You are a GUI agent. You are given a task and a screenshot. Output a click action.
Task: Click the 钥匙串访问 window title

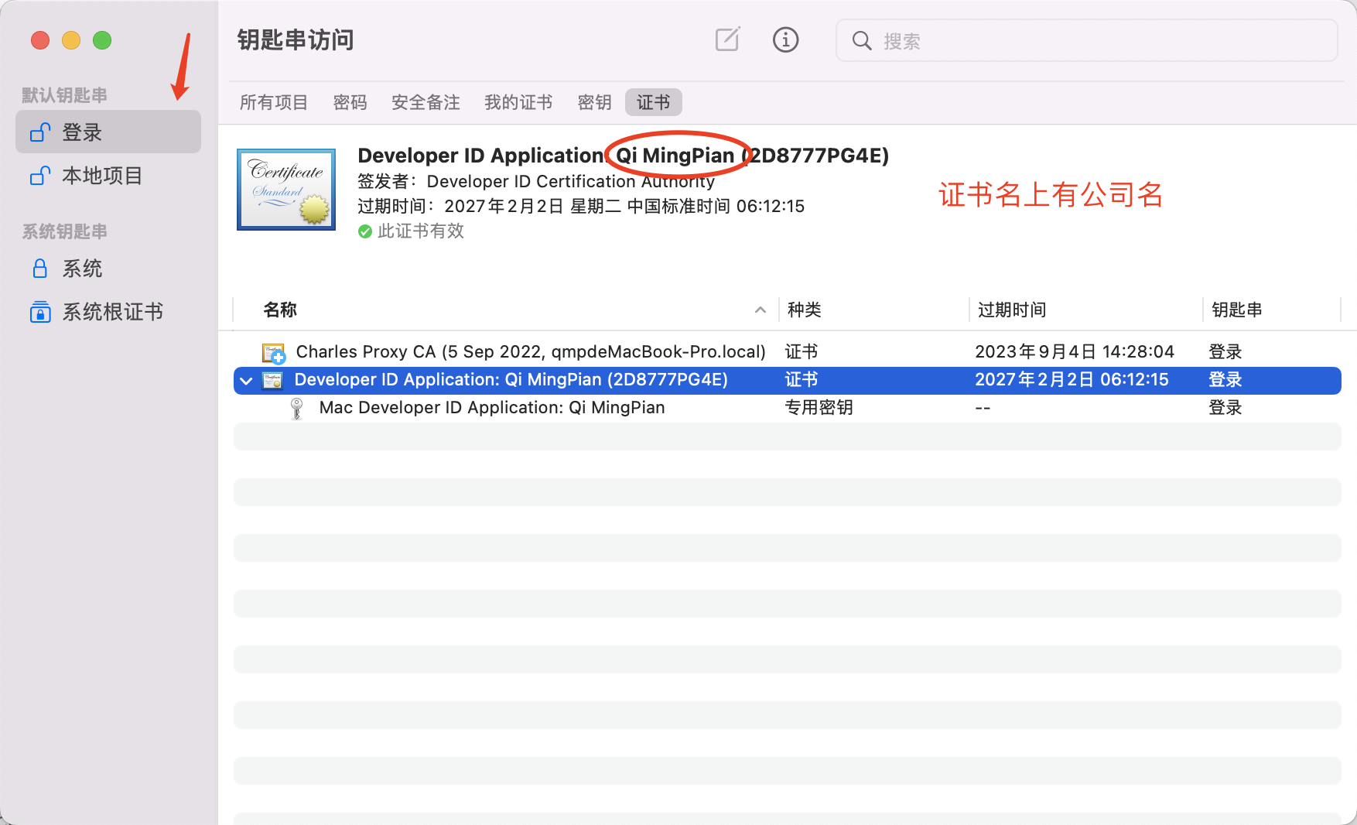(x=296, y=39)
